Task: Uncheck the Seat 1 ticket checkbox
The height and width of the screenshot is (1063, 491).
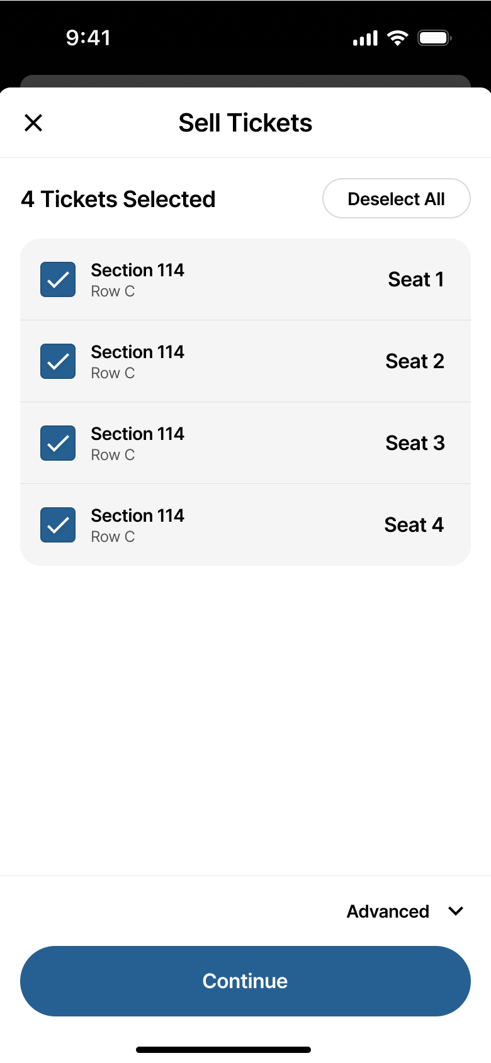Action: 58,279
